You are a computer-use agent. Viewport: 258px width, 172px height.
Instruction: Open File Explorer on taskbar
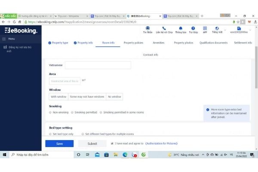116,154
